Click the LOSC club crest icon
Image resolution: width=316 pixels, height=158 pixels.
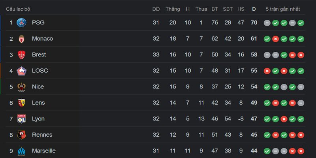[21, 71]
